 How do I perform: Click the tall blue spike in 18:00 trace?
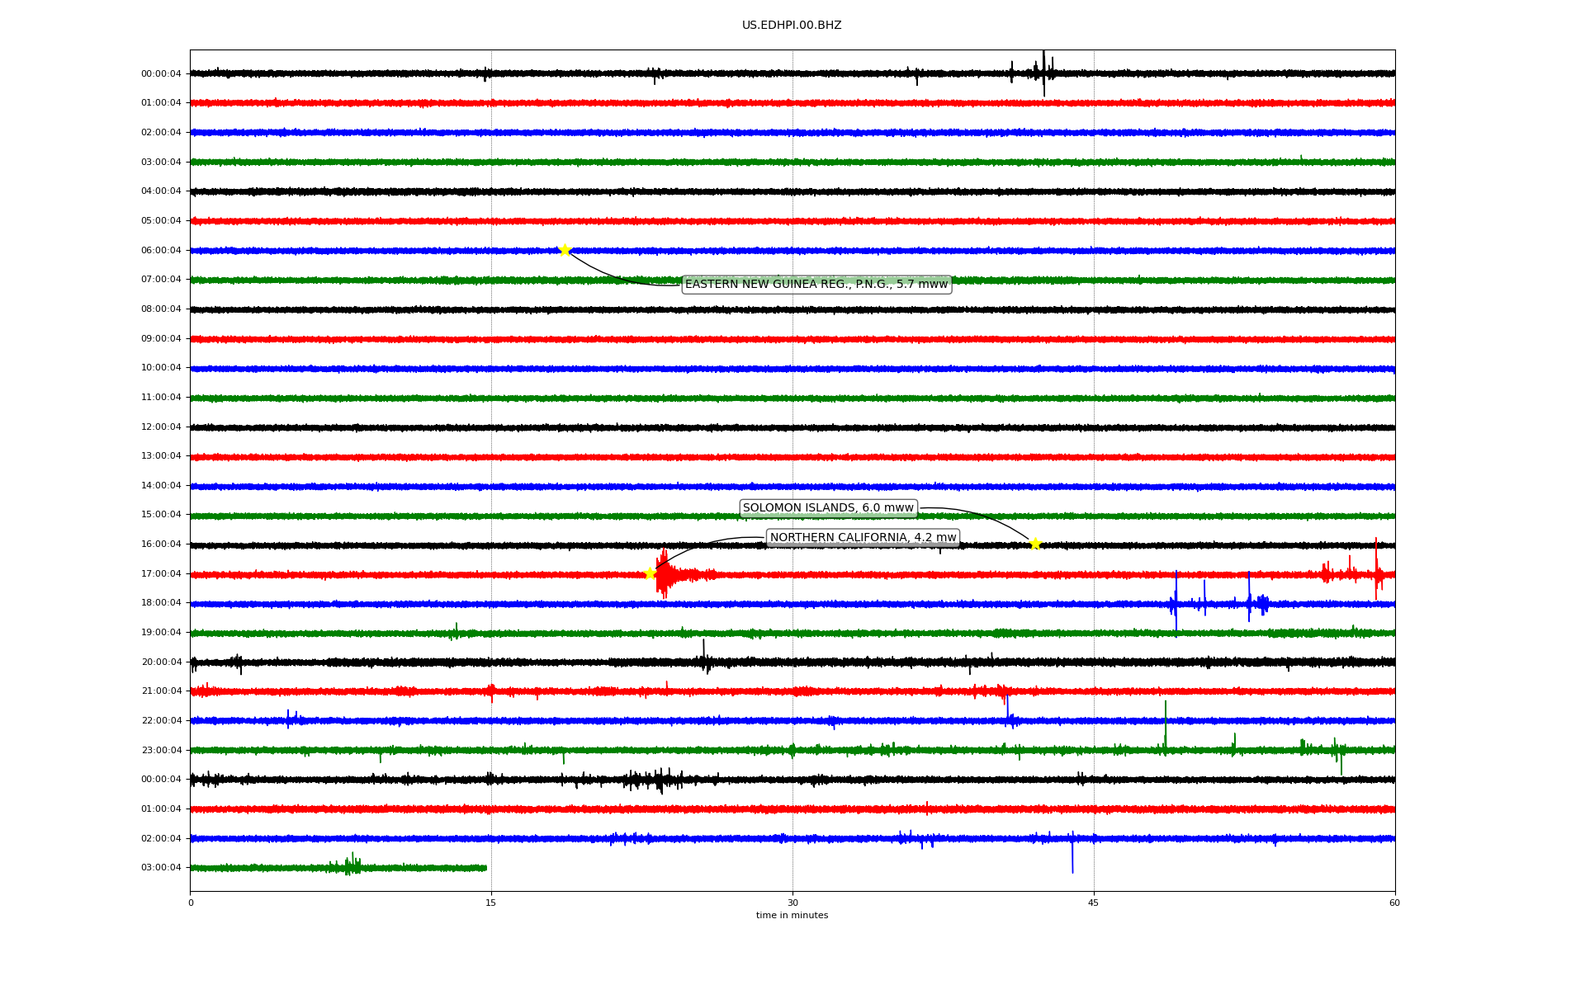(1176, 602)
